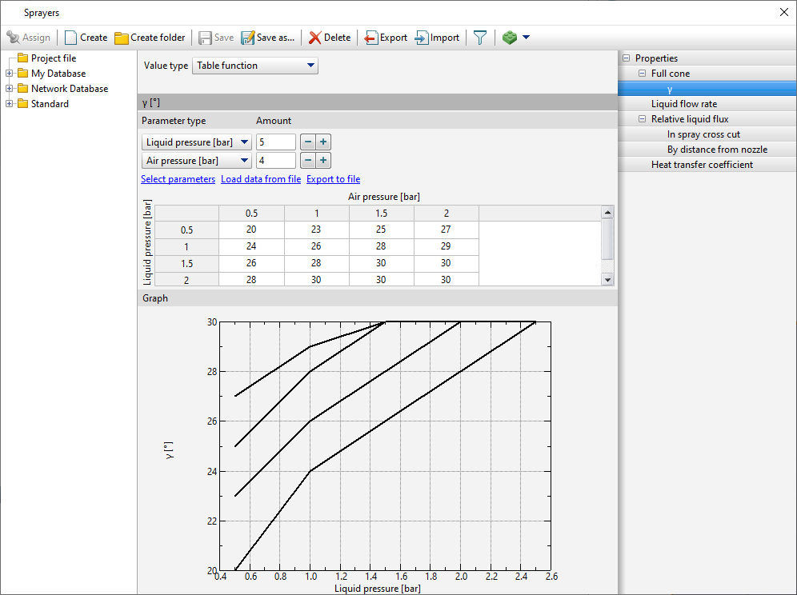Click the Create folder icon
797x595 pixels.
pos(122,38)
